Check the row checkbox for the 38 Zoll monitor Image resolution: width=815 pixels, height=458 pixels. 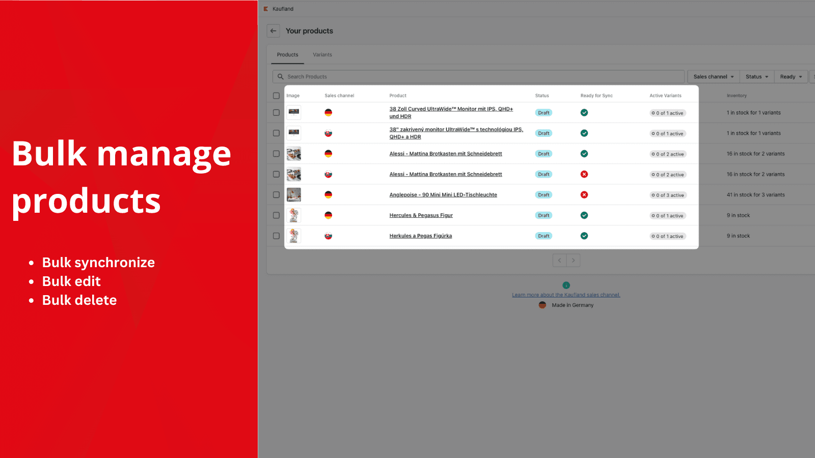(276, 112)
